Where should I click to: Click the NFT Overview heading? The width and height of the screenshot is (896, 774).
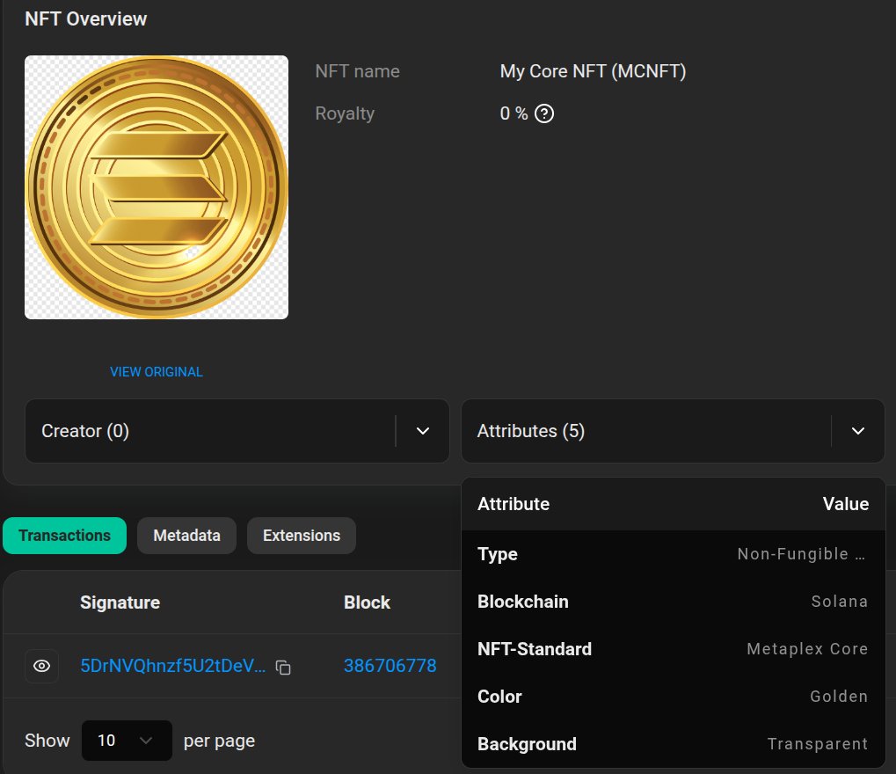click(x=85, y=18)
